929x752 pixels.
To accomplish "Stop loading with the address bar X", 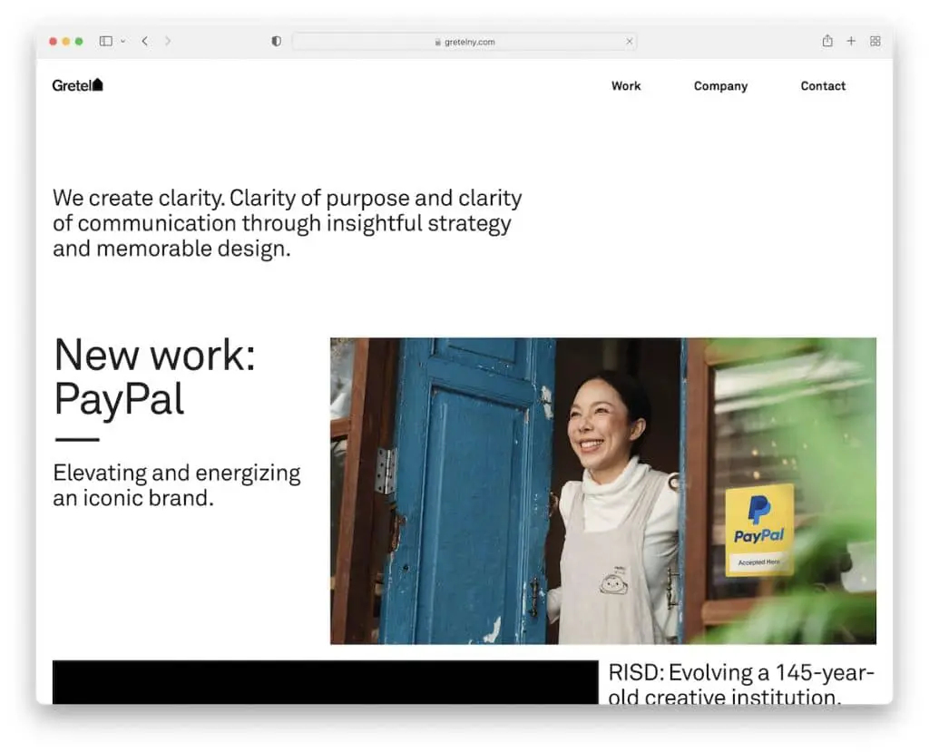I will point(630,42).
